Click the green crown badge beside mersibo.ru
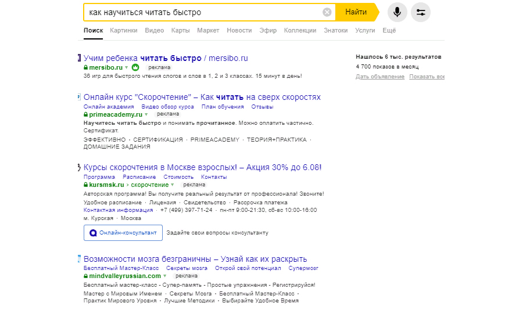This screenshot has height=310, width=523. (135, 67)
